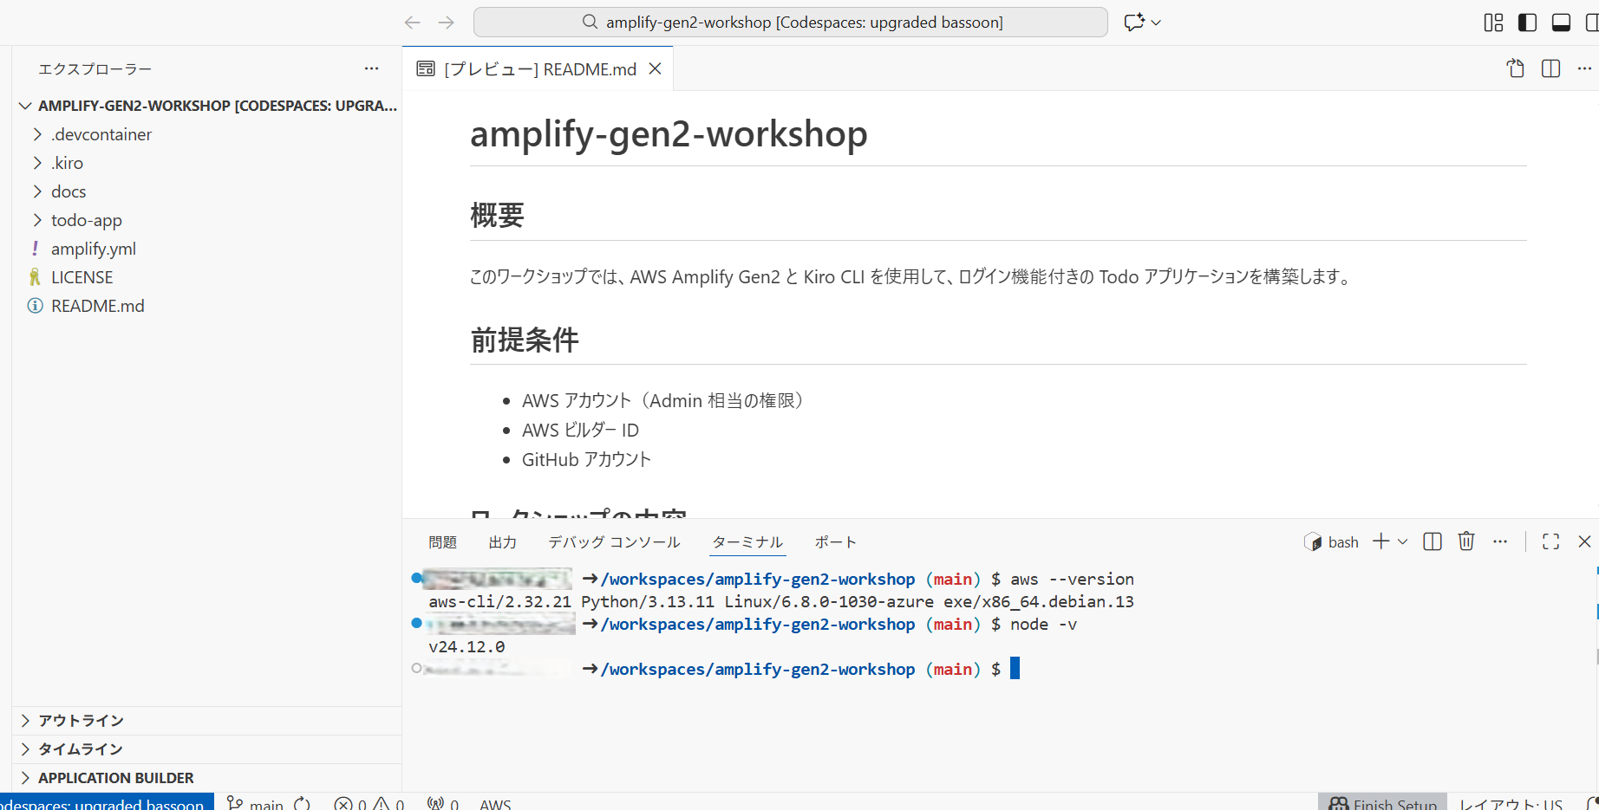The height and width of the screenshot is (810, 1599).
Task: Split the README preview editor to the right
Action: click(1550, 68)
